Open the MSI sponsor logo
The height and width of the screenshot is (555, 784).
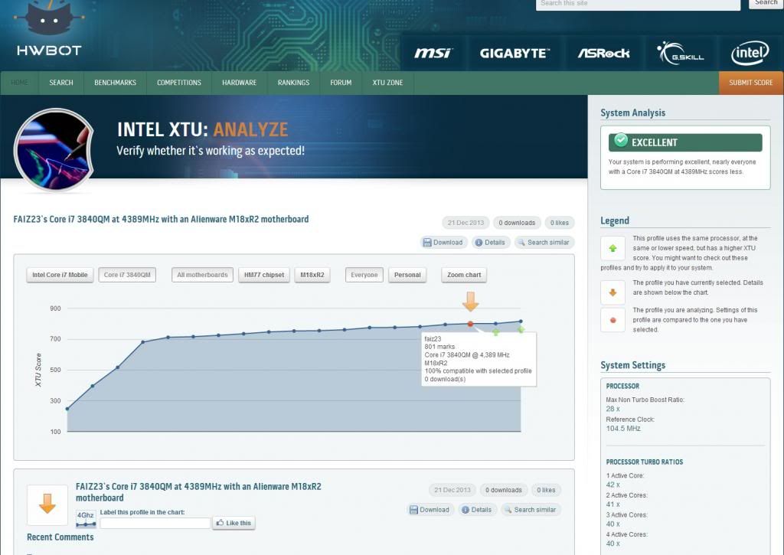coord(433,53)
